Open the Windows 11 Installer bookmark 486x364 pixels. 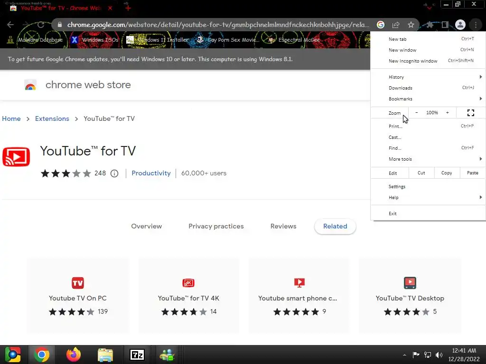pyautogui.click(x=158, y=40)
